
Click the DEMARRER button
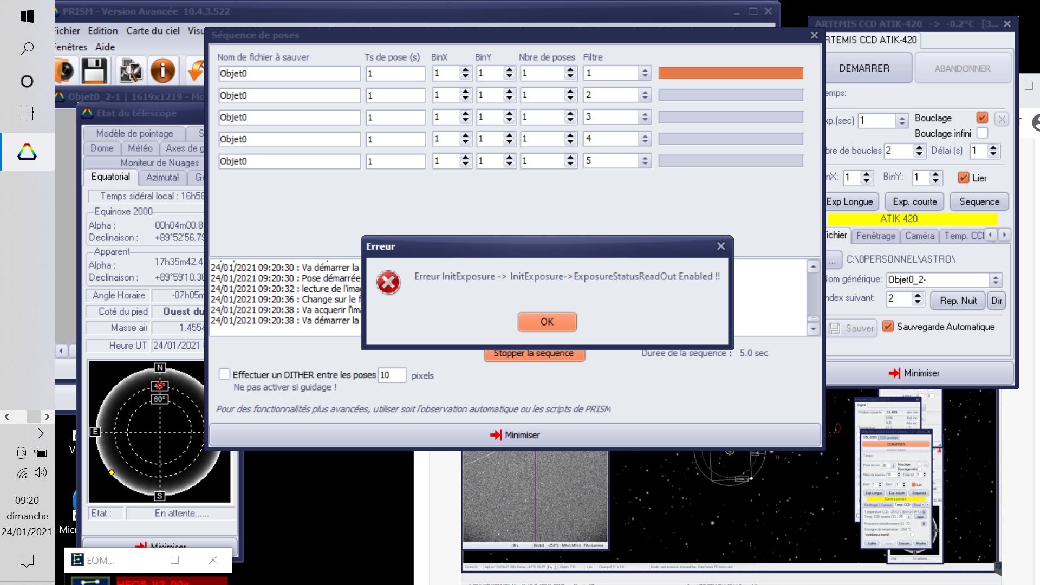(864, 68)
